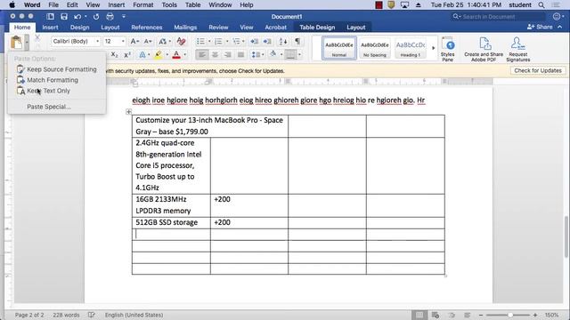Viewport: 570px width, 320px height.
Task: Click the Clear Formatting icon
Action: [x=181, y=42]
